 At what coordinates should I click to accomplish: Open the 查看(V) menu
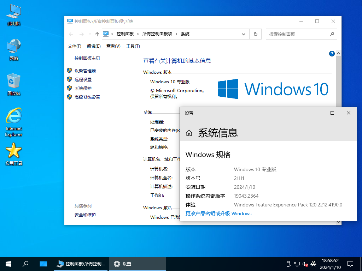tap(113, 46)
